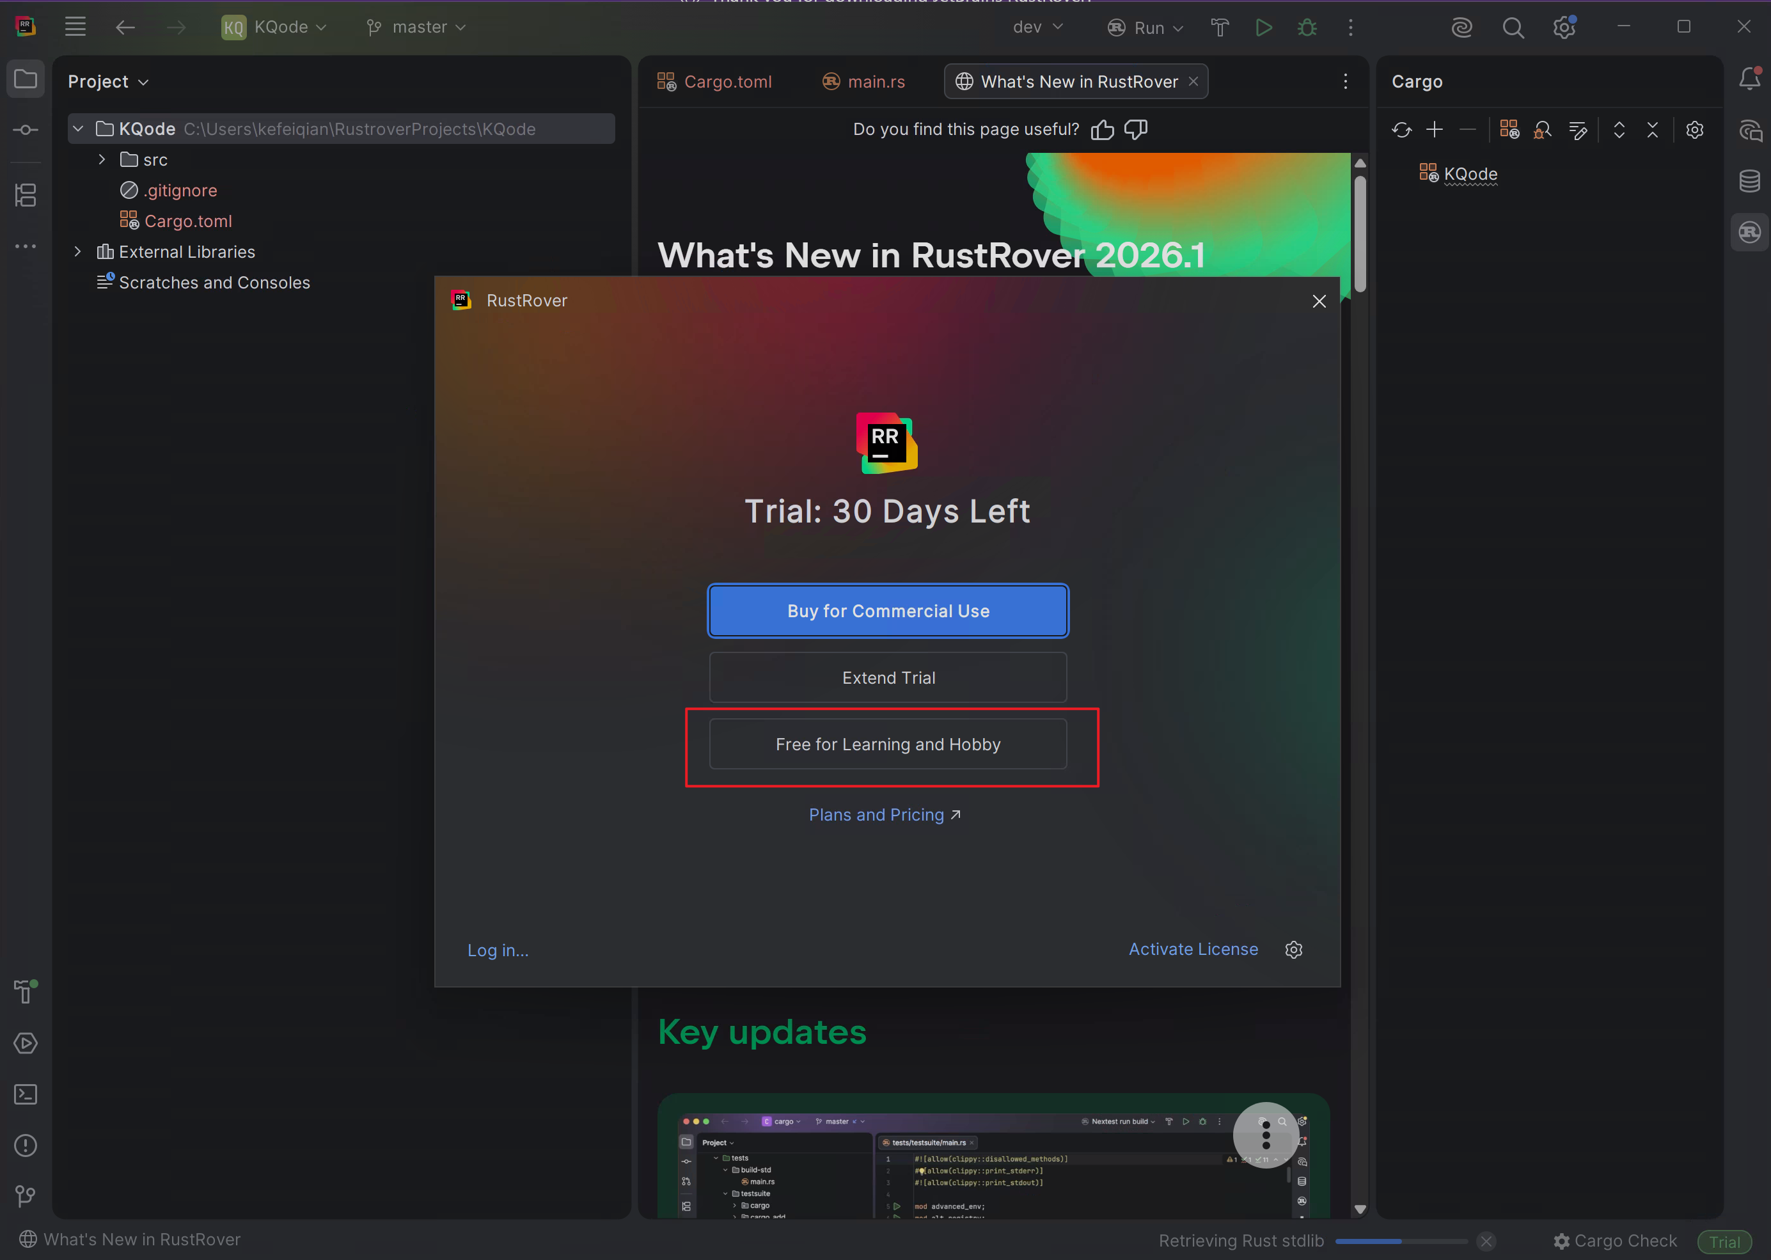
Task: Click the Extend Trial button
Action: click(x=888, y=677)
